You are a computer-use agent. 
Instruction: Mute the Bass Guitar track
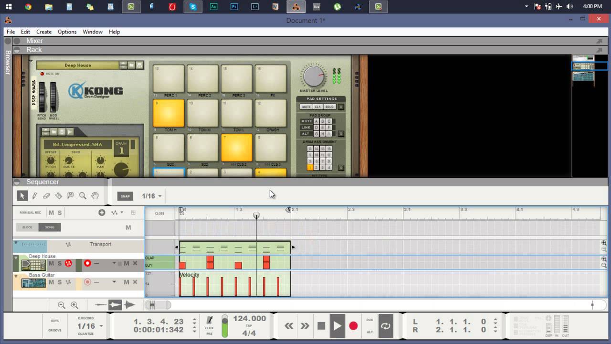point(51,282)
